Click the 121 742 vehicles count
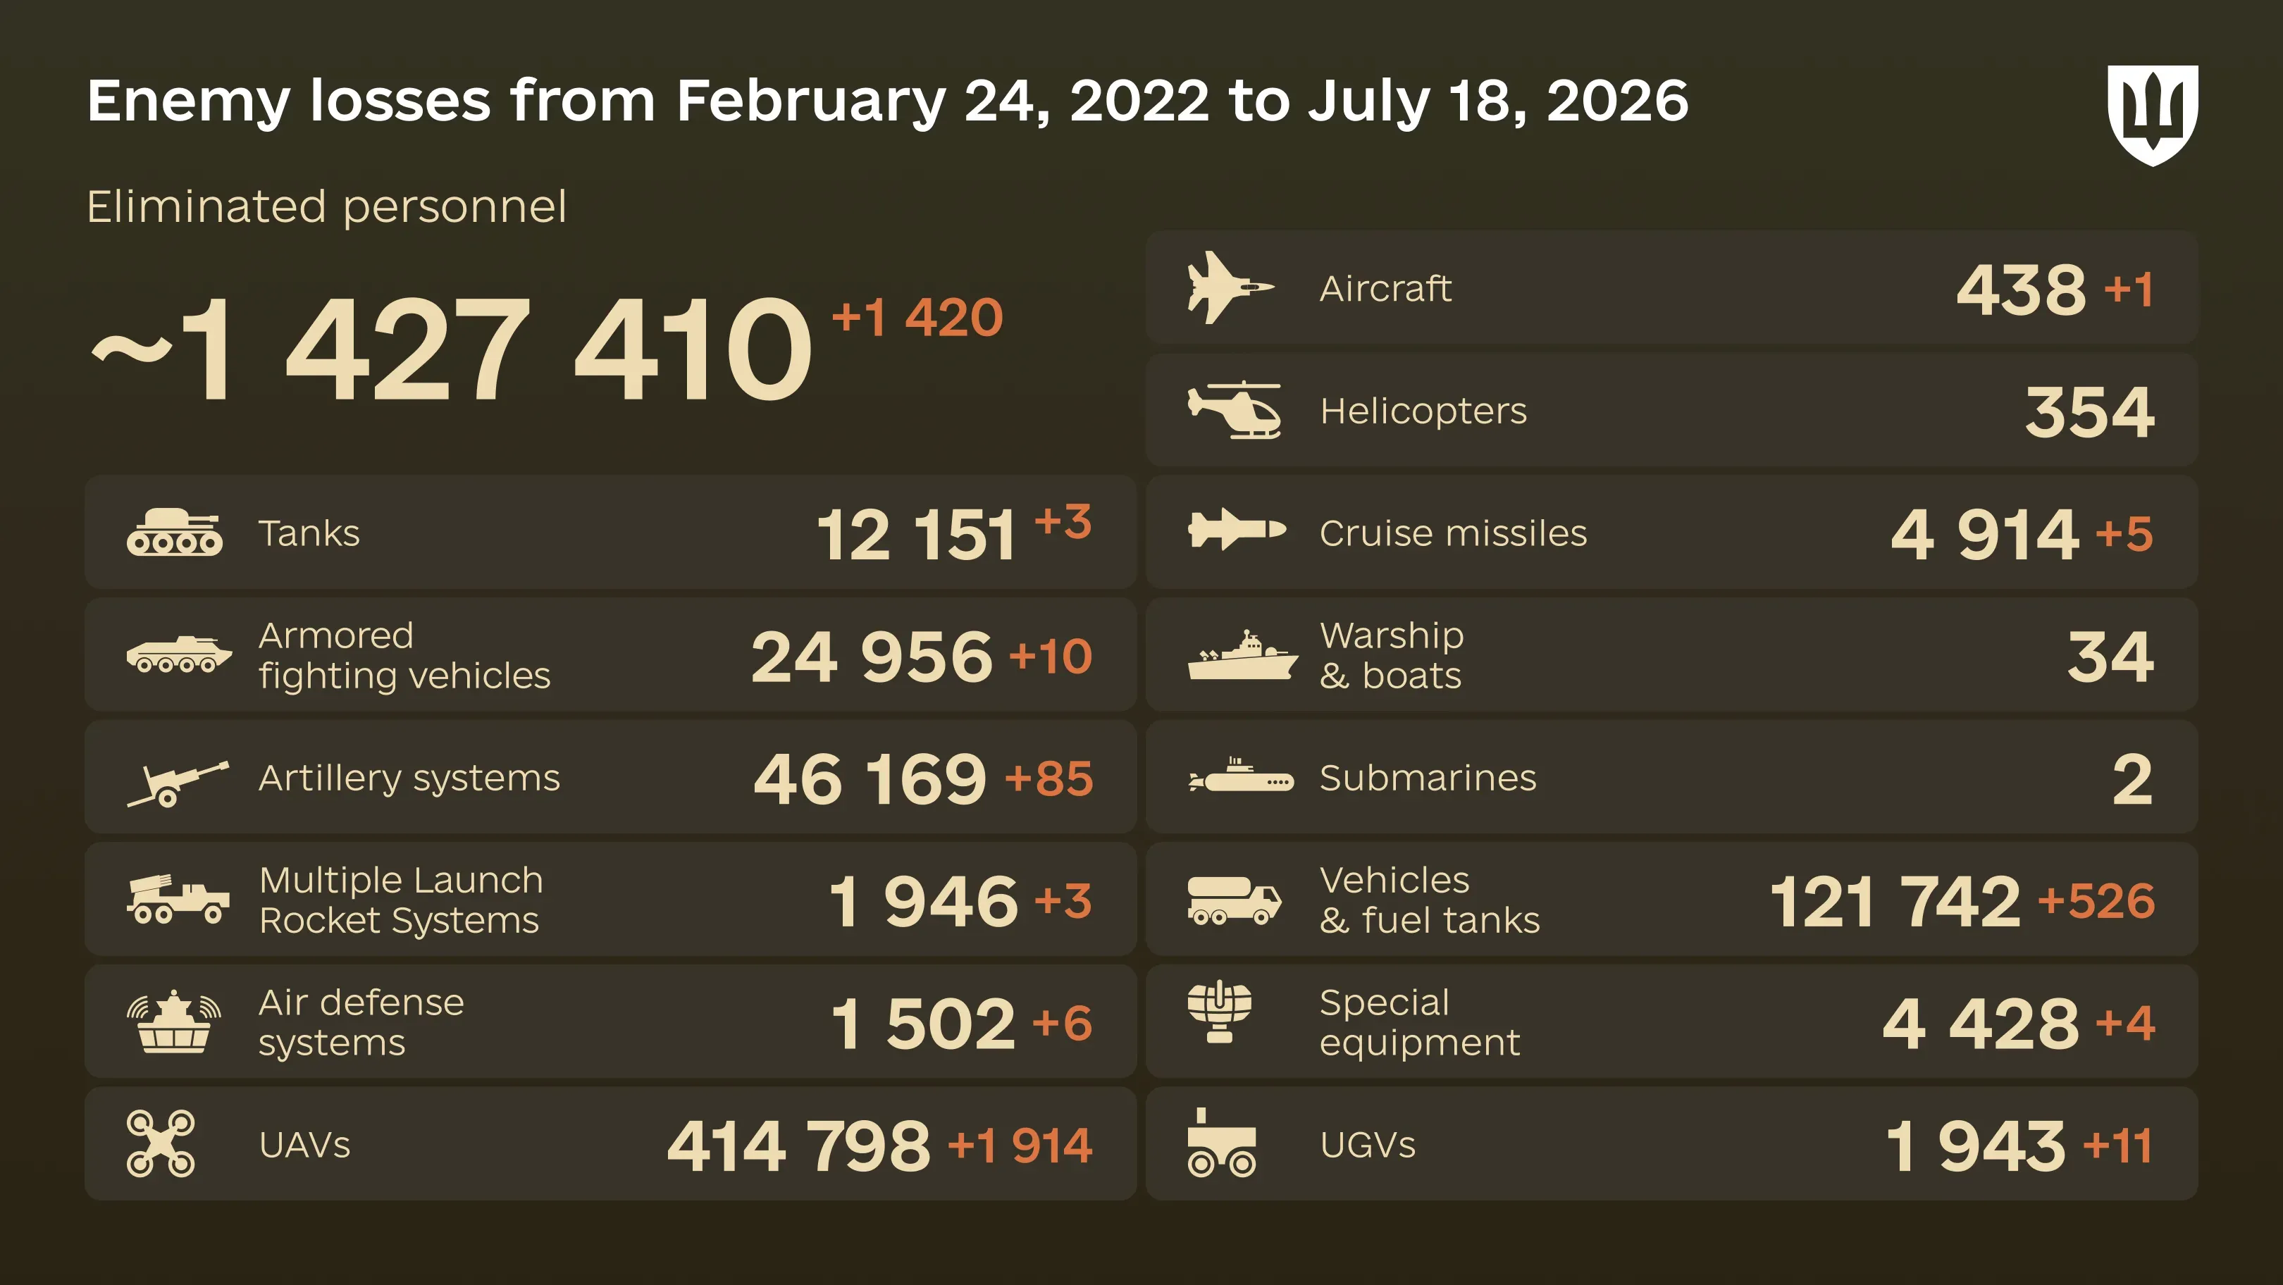2283x1285 pixels. click(1895, 902)
